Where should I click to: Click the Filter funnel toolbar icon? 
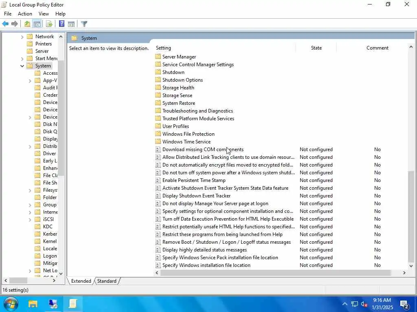coord(84,24)
